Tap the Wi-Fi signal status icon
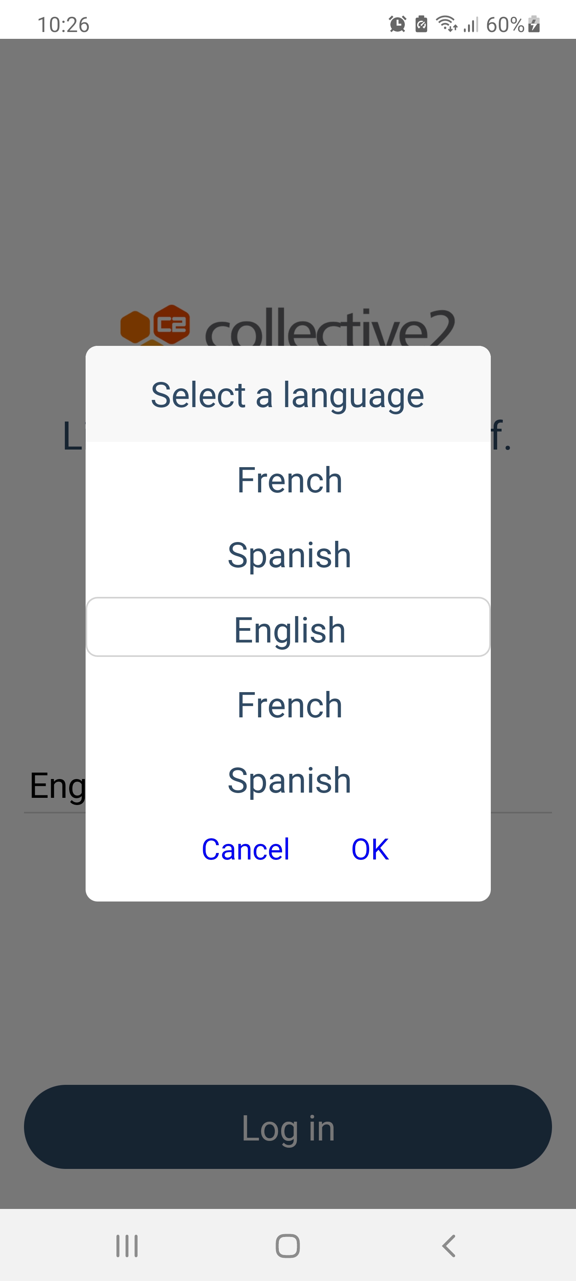The width and height of the screenshot is (576, 1281). pyautogui.click(x=446, y=24)
